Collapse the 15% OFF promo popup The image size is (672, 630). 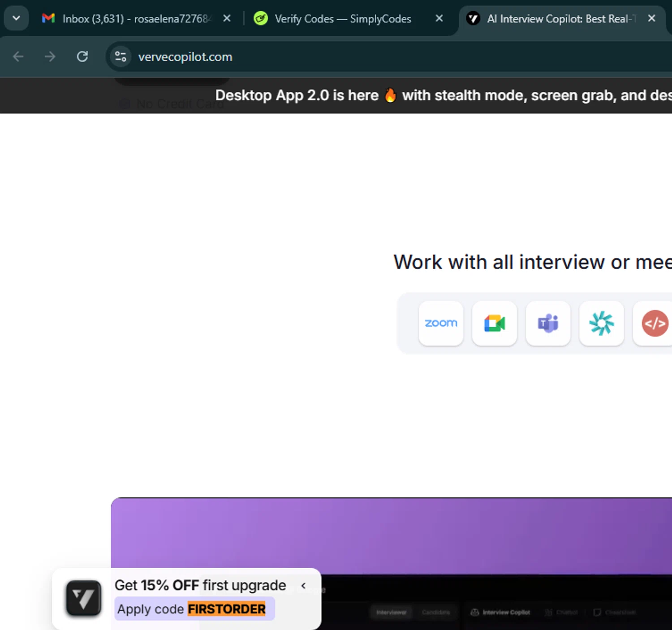point(303,585)
